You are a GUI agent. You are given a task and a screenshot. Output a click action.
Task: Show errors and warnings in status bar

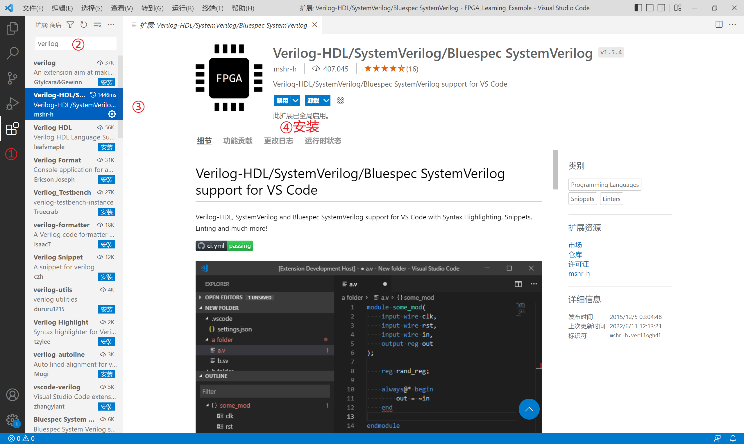click(x=21, y=438)
